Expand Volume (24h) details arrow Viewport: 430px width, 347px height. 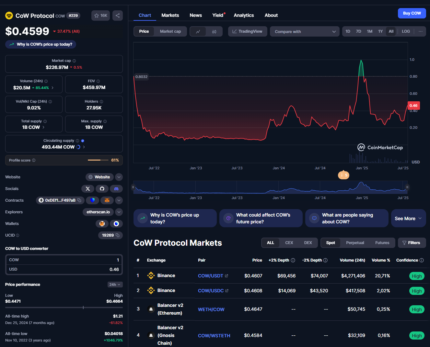coord(52,88)
